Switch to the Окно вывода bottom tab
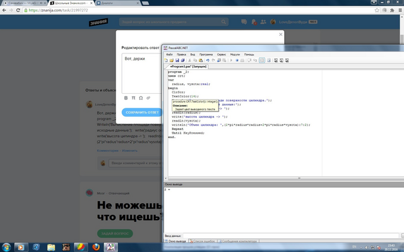404x252 pixels. coord(175,241)
